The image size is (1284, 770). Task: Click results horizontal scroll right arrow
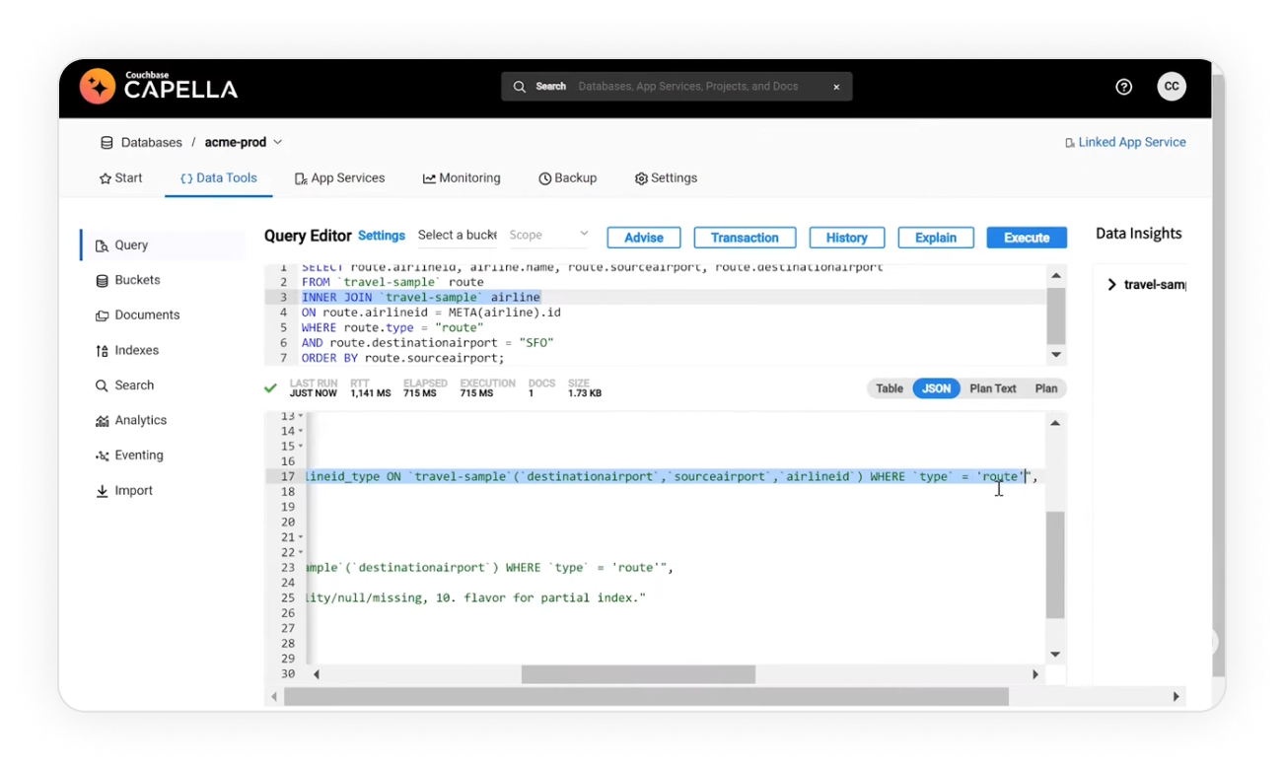[1035, 675]
